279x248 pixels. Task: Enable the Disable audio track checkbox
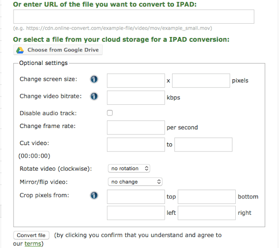[x=110, y=113]
